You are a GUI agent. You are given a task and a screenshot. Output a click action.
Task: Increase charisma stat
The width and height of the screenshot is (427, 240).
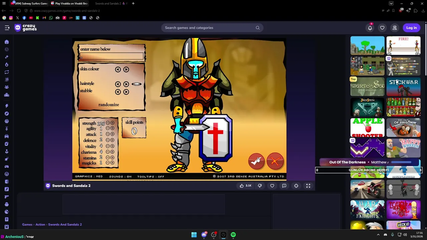(x=112, y=152)
